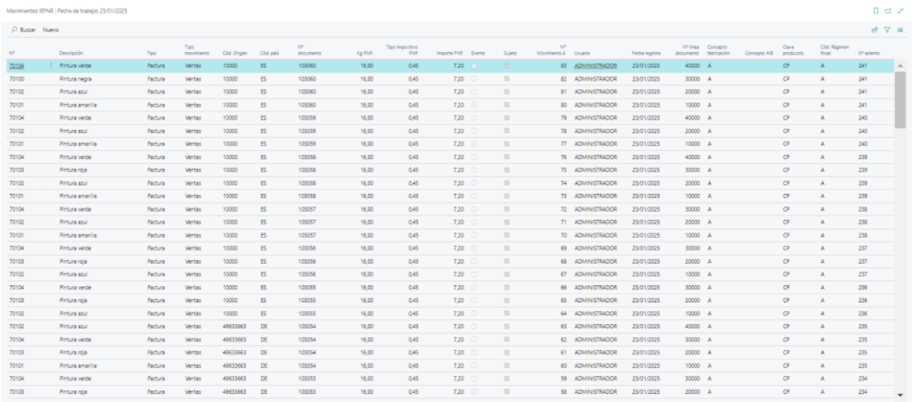Image resolution: width=912 pixels, height=402 pixels.
Task: Toggle Evento checkbox for movement 75
Action: pyautogui.click(x=474, y=170)
